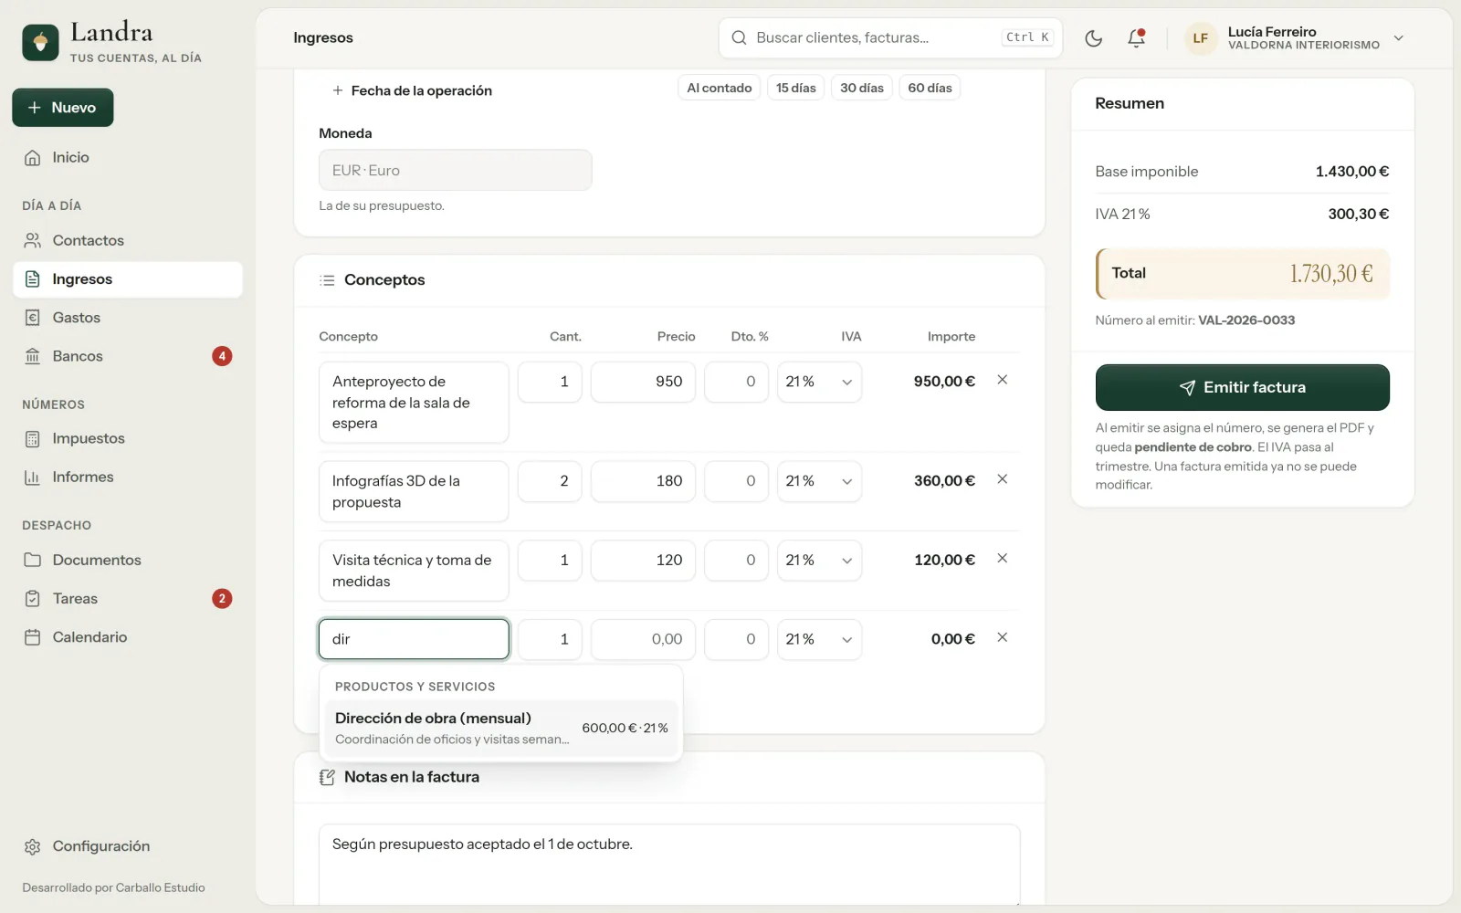Screen dimensions: 1461x913
Task: Select 30 días payment term
Action: click(x=862, y=89)
